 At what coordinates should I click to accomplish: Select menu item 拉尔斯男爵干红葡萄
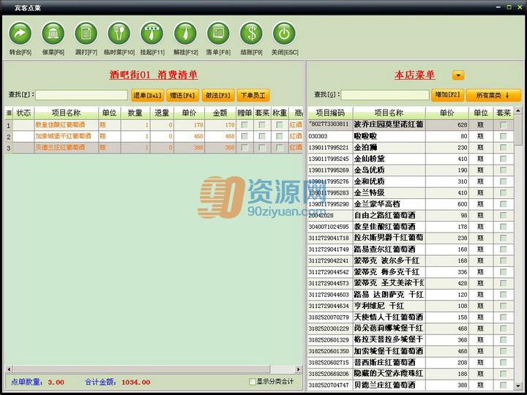pyautogui.click(x=411, y=238)
